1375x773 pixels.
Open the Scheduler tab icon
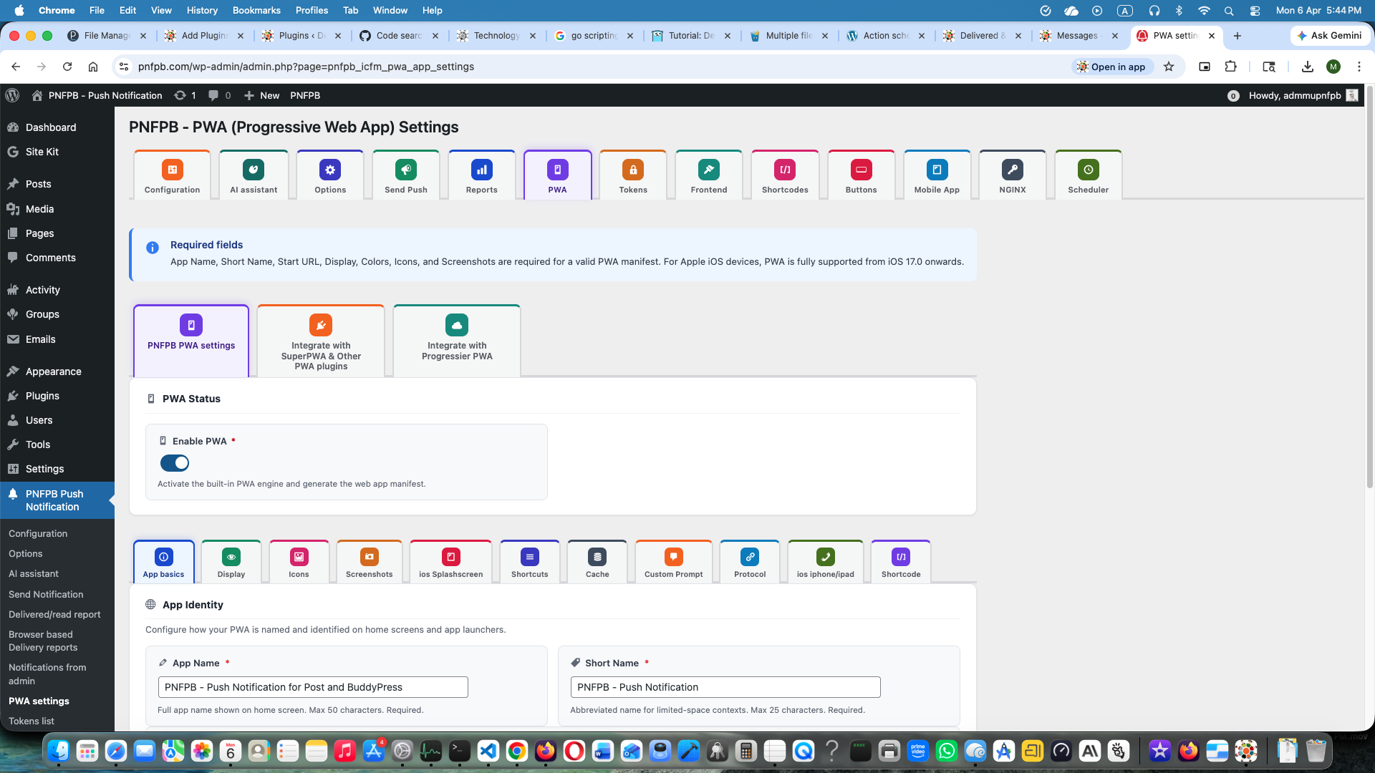tap(1088, 170)
